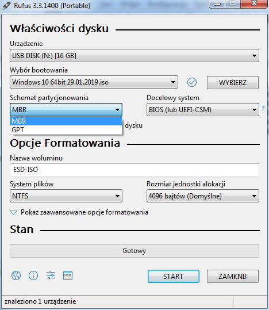Screen dimensions: 269x310
Task: Expand advanced formatting options
Action: 79,212
